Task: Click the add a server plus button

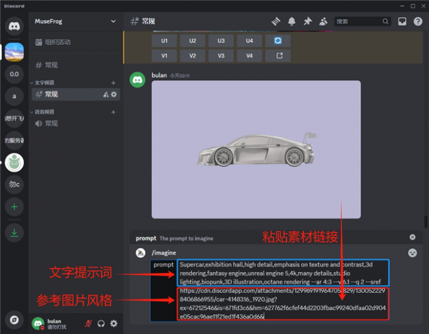Action: tap(15, 206)
